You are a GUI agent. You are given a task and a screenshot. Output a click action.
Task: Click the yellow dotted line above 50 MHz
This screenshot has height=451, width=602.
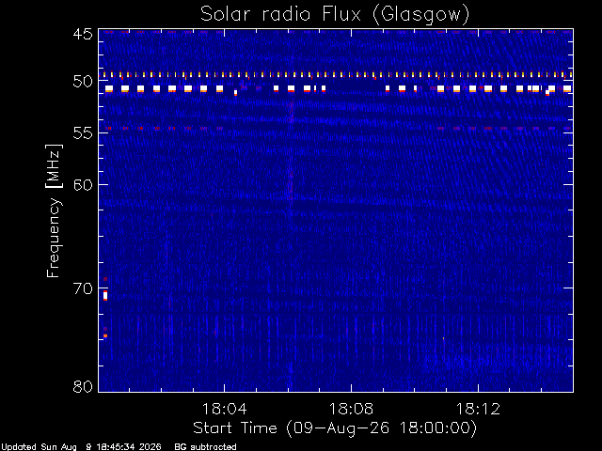(x=336, y=75)
